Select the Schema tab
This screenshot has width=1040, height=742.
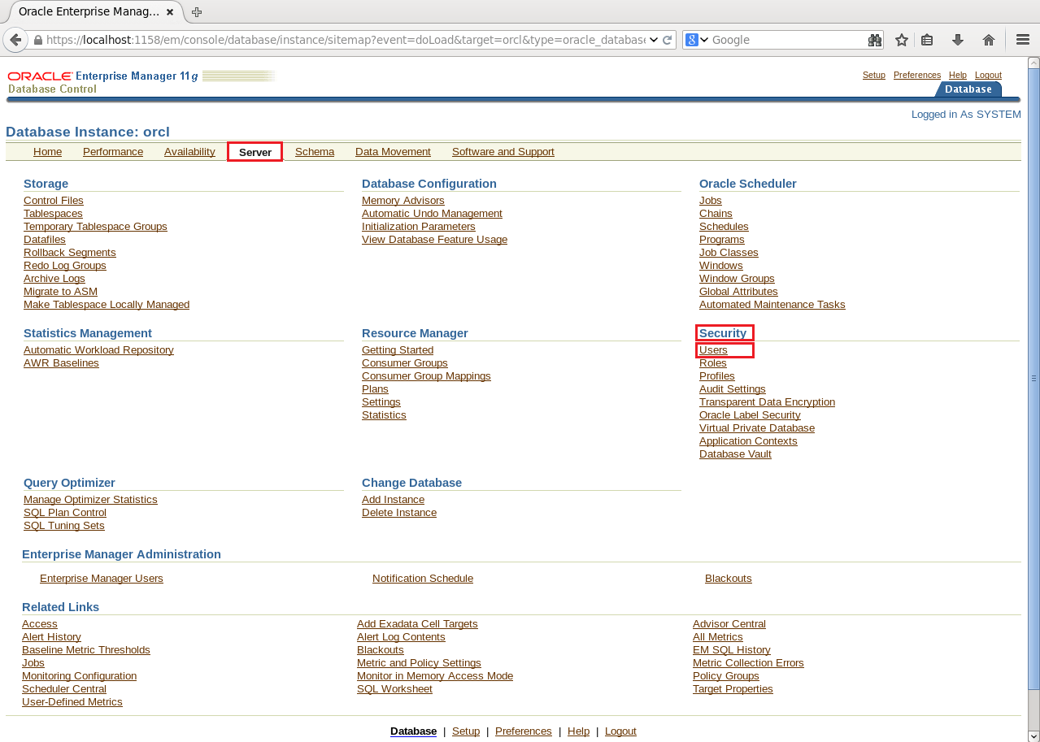click(x=315, y=152)
